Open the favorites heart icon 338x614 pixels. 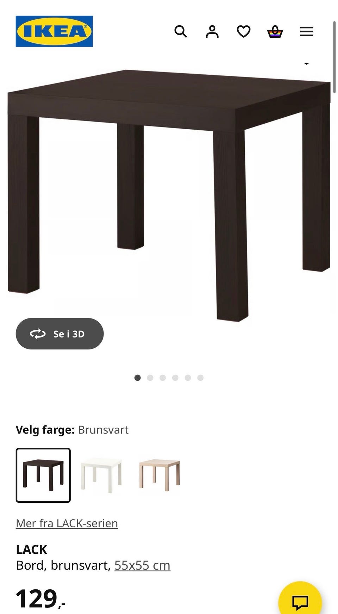[243, 31]
